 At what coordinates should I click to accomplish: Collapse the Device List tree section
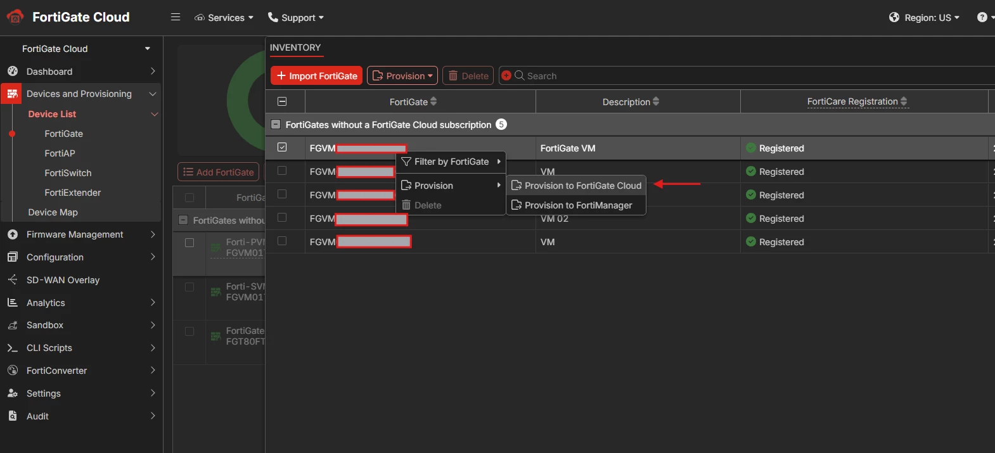coord(154,114)
